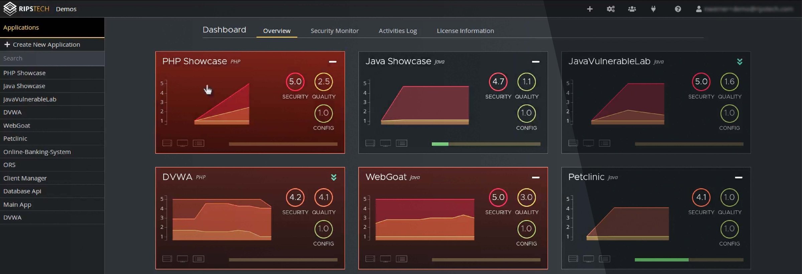Click the minus icon on PHP Showcase card
The image size is (802, 274).
tap(332, 62)
